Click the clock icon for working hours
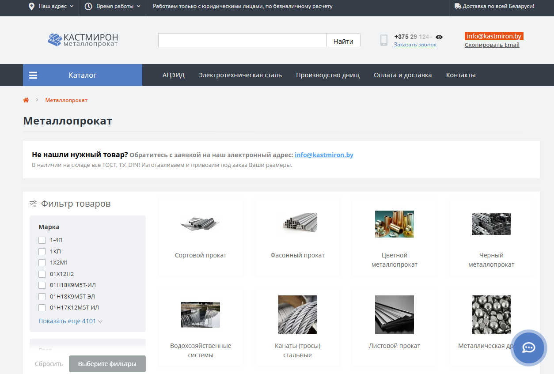 [x=88, y=6]
